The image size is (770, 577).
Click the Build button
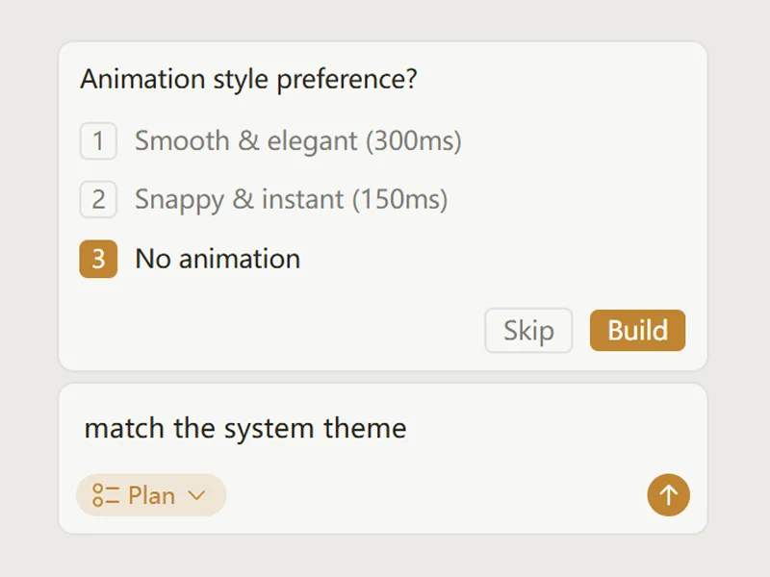(637, 330)
